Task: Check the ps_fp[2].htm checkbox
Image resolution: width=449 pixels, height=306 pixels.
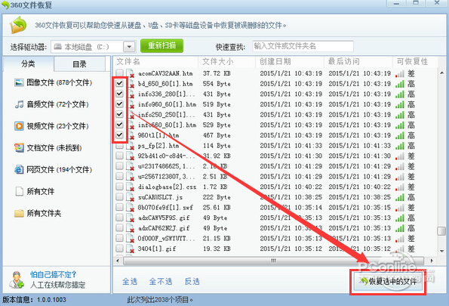Action: click(x=119, y=145)
